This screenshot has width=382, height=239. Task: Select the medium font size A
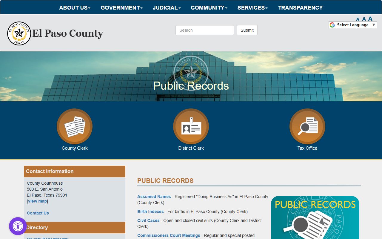[x=364, y=19]
